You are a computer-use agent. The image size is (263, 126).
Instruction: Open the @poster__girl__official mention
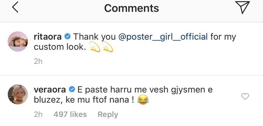pos(163,37)
